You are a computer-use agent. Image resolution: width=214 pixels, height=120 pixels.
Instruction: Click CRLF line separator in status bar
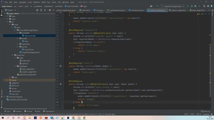pos(192,114)
